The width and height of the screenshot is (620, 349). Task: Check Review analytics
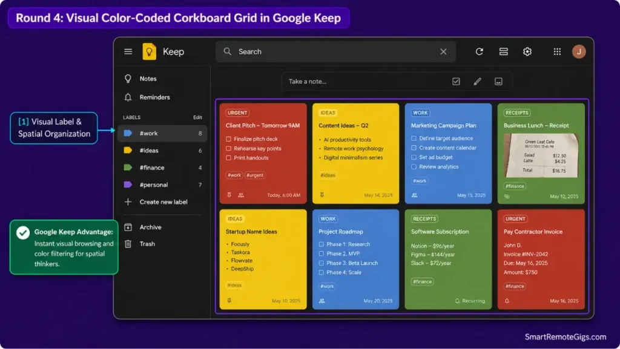pyautogui.click(x=414, y=166)
